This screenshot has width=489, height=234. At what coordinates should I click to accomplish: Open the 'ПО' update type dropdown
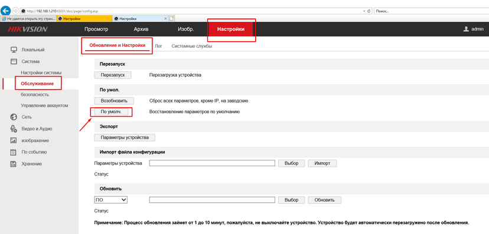[110, 200]
